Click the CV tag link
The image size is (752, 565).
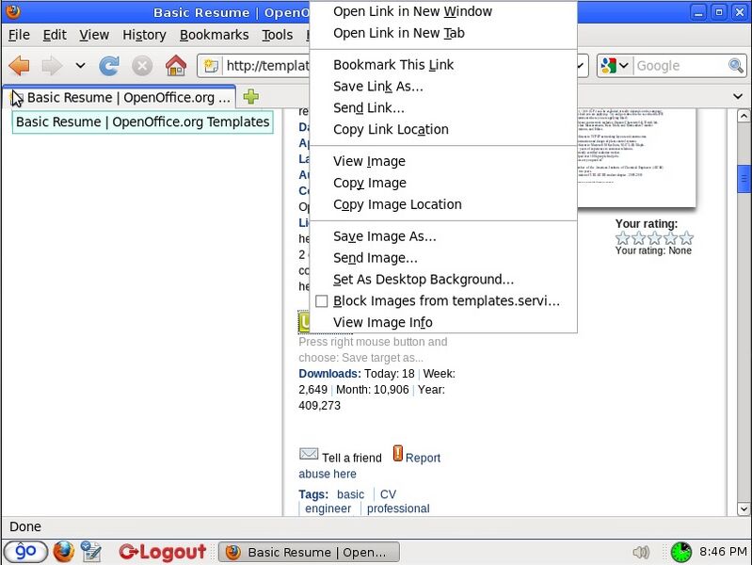(x=388, y=494)
